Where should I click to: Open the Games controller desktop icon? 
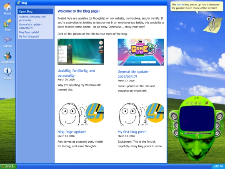pyautogui.click(x=7, y=42)
